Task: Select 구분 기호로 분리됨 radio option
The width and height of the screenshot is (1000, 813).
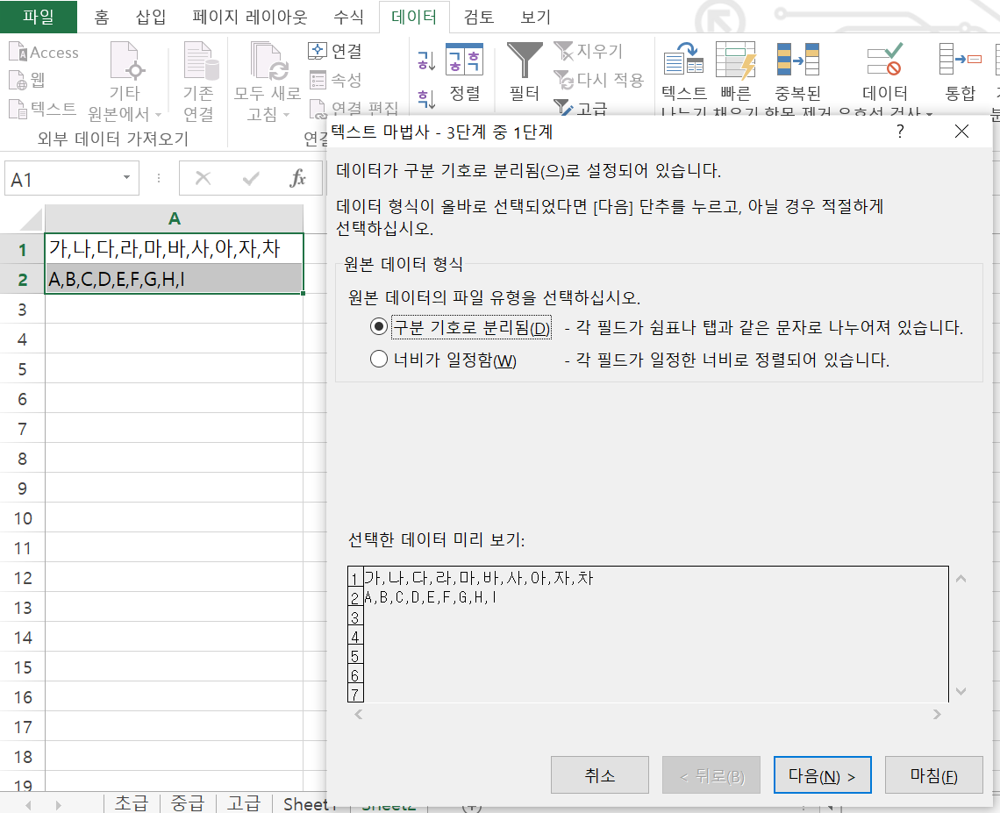Action: [x=379, y=327]
